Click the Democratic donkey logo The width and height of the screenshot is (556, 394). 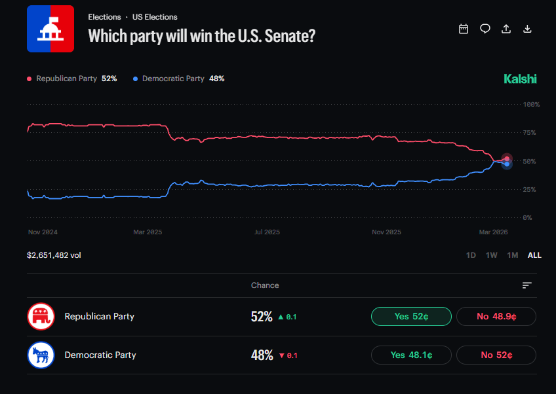(x=41, y=355)
